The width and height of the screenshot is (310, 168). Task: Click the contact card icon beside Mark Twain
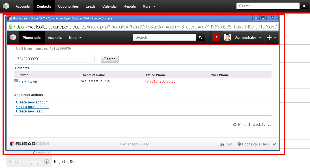pos(16,81)
